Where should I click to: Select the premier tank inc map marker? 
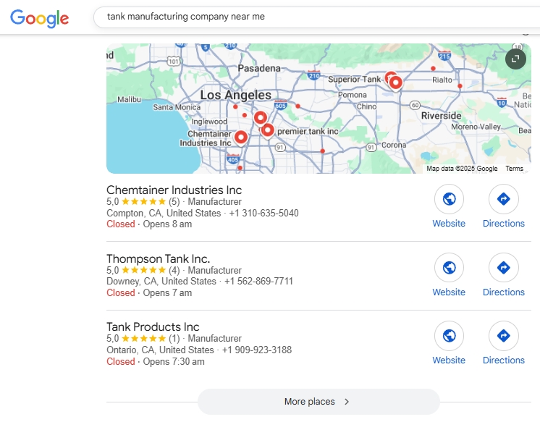tap(268, 130)
